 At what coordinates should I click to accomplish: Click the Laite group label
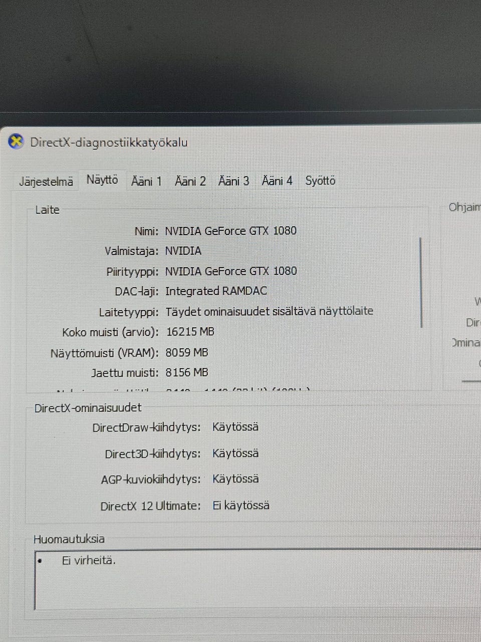(47, 210)
